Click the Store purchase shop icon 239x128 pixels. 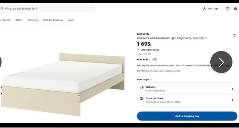(142, 98)
